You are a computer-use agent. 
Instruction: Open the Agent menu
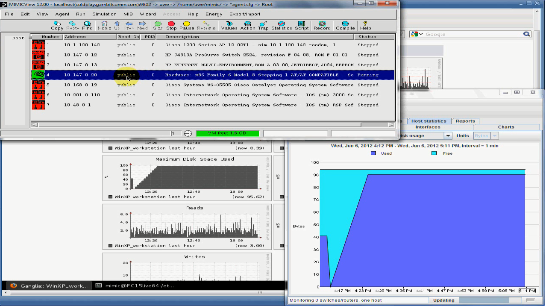click(x=62, y=14)
